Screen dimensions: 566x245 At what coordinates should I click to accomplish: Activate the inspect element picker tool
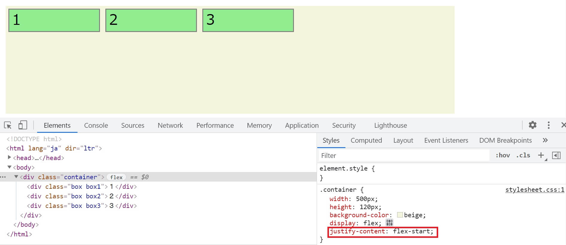(x=8, y=125)
